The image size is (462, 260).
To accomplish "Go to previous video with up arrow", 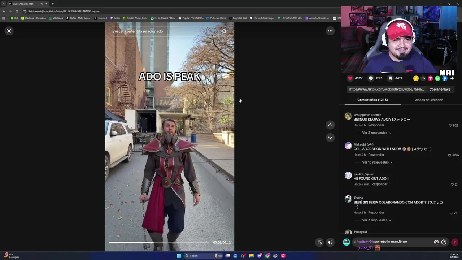I will point(330,125).
